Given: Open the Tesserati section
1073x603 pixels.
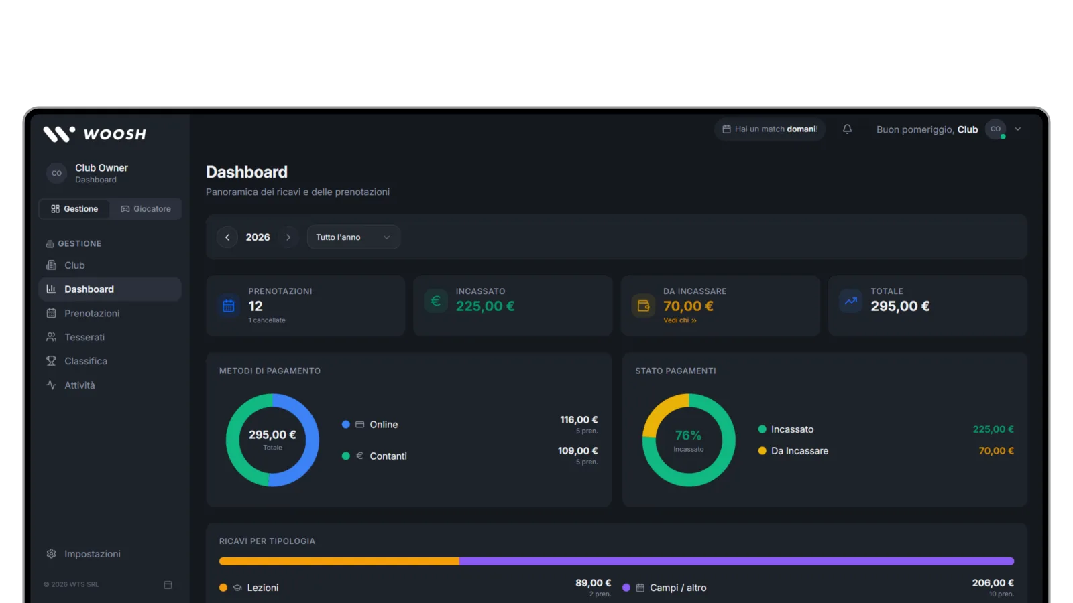Looking at the screenshot, I should pos(110,337).
